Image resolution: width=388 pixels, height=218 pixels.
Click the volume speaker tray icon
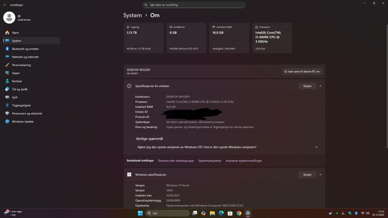(x=368, y=213)
